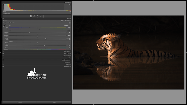The width and height of the screenshot is (187, 105).
Task: Open the Daylight white balance dropdown
Action: pos(66,25)
